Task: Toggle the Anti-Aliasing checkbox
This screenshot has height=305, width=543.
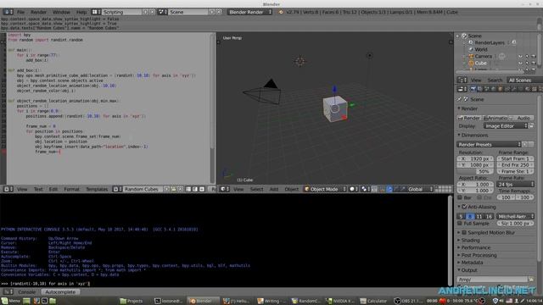Action: tap(465, 207)
